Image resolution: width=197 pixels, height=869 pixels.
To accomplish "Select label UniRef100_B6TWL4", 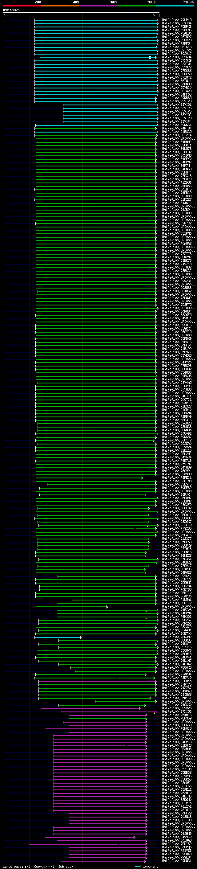I will (177, 81).
